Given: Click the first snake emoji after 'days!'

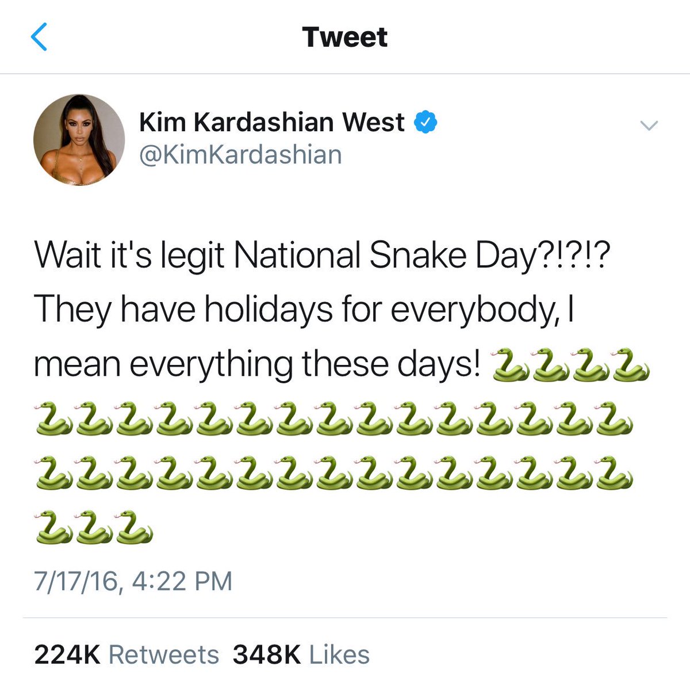Looking at the screenshot, I should point(510,365).
